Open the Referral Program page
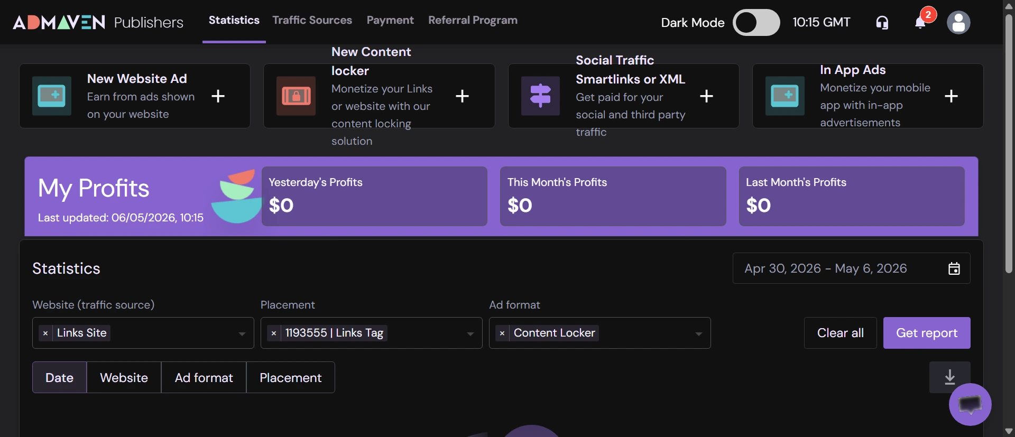Image resolution: width=1015 pixels, height=437 pixels. point(473,20)
